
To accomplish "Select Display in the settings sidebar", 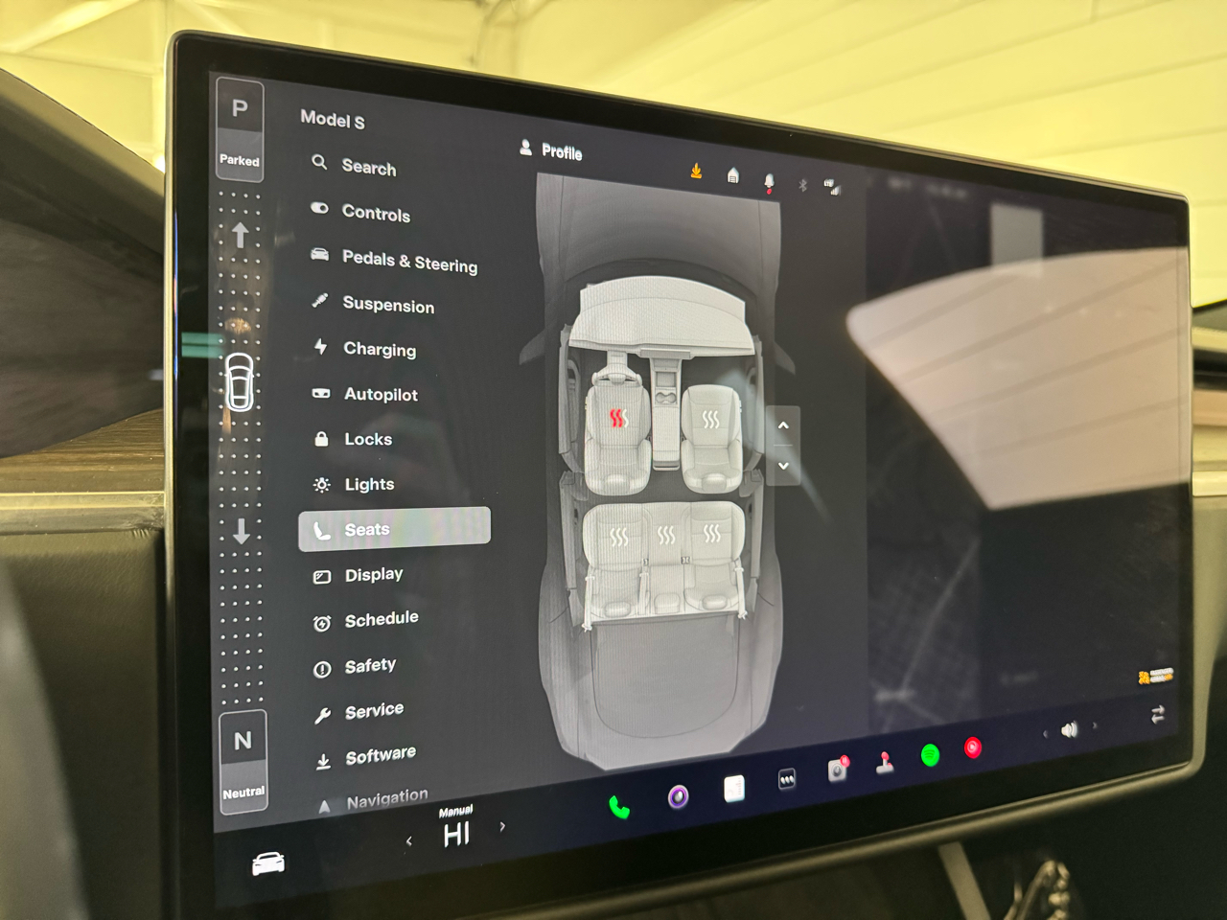I will pos(374,574).
